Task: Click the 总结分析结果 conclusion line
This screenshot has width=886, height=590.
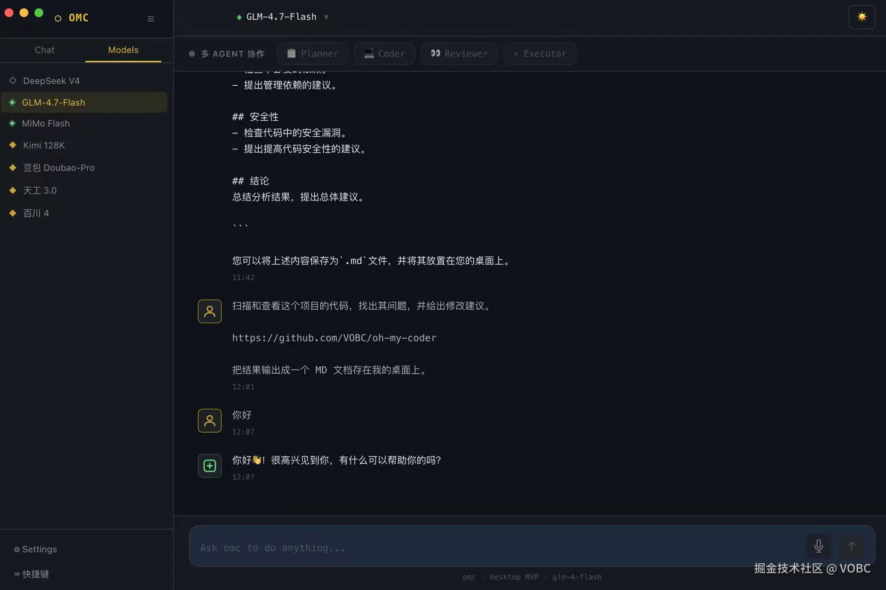Action: [x=298, y=197]
